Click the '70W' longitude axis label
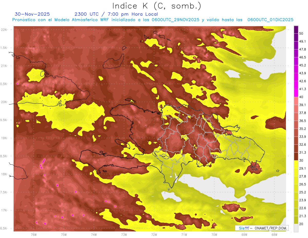Screen dimensions: 308x238 pos(214,235)
